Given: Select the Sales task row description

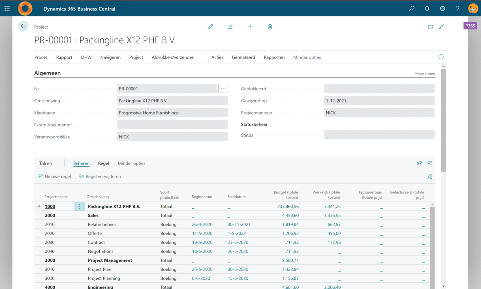Looking at the screenshot, I should (93, 215).
